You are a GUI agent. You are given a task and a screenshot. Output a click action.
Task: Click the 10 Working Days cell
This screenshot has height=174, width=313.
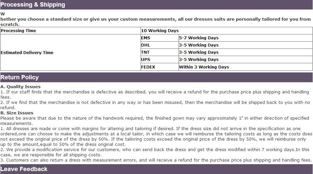[x=160, y=30]
